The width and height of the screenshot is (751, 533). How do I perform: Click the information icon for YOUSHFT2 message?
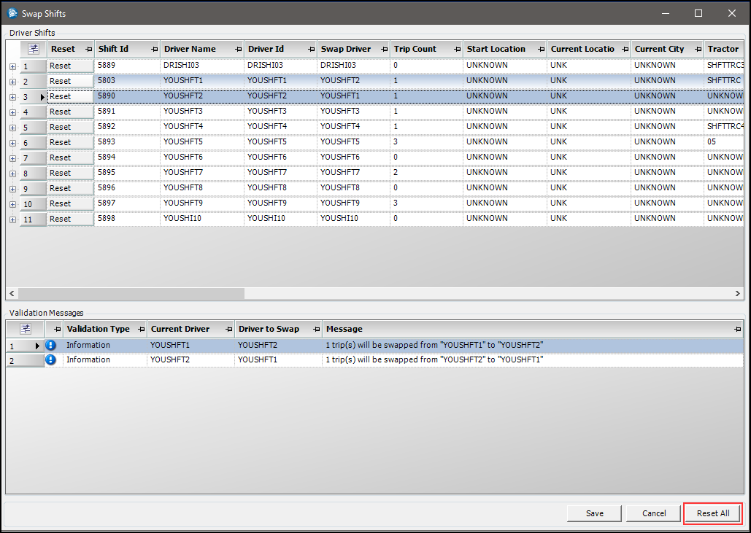pyautogui.click(x=51, y=359)
